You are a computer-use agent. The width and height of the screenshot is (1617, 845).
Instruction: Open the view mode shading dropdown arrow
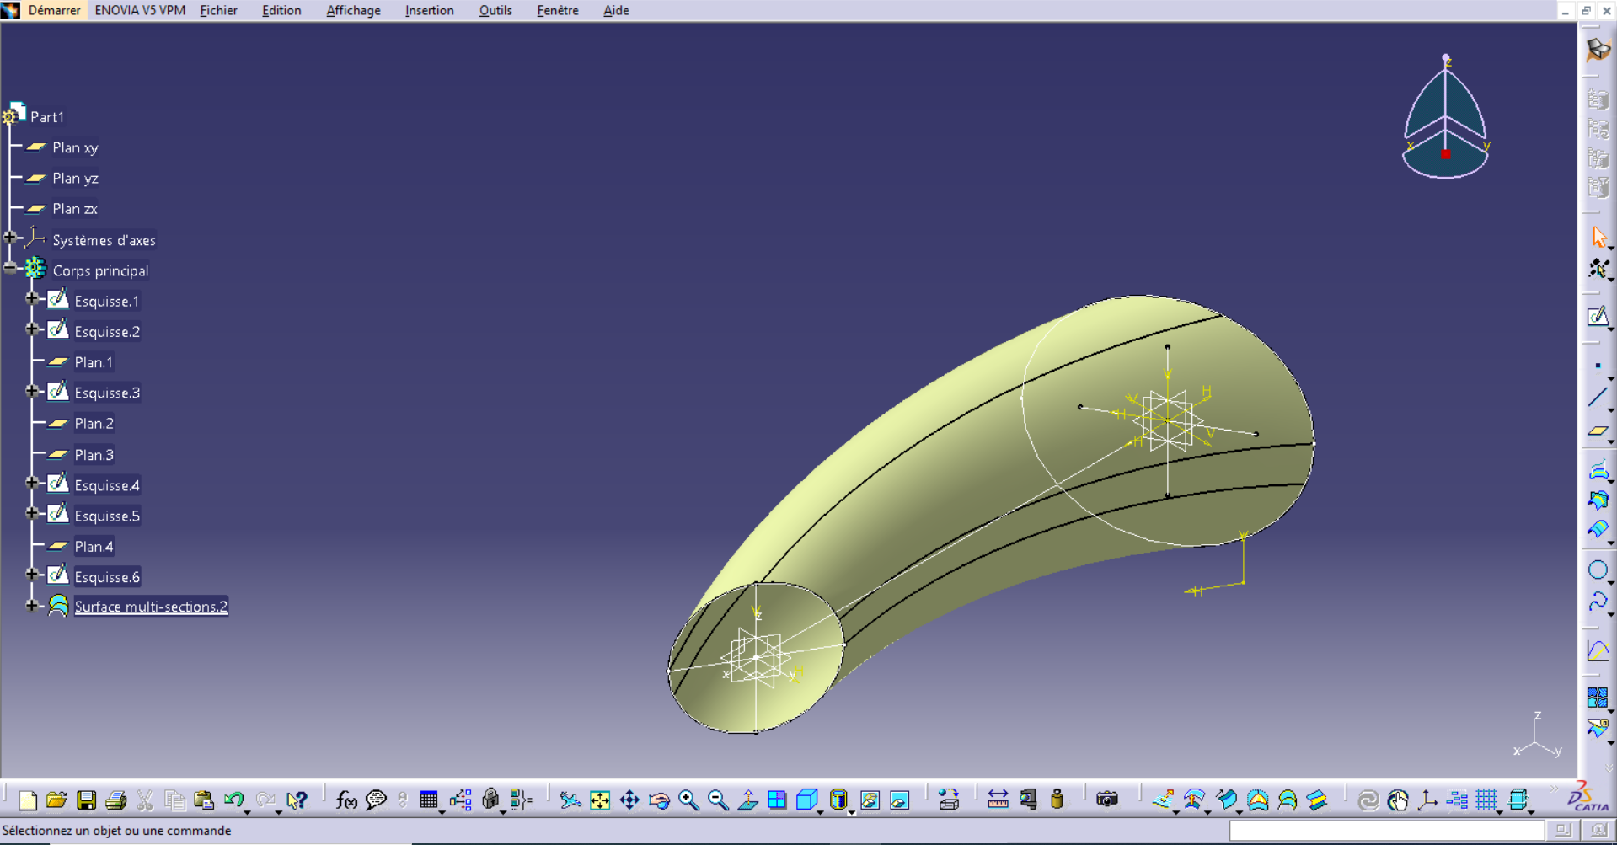(851, 812)
